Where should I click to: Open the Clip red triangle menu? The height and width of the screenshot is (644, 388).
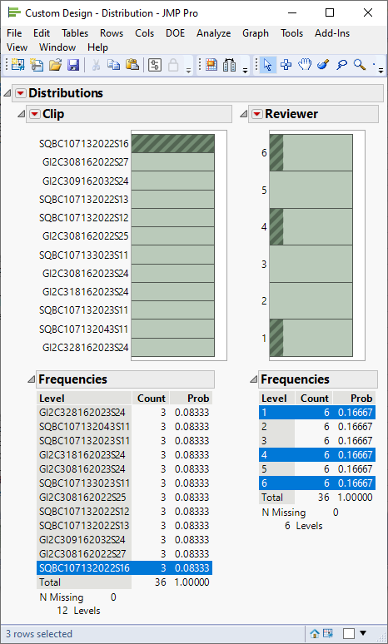[35, 114]
